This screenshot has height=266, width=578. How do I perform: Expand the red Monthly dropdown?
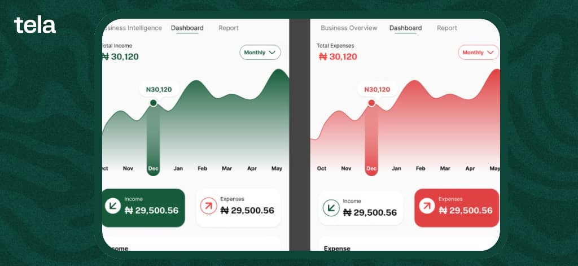(x=478, y=53)
